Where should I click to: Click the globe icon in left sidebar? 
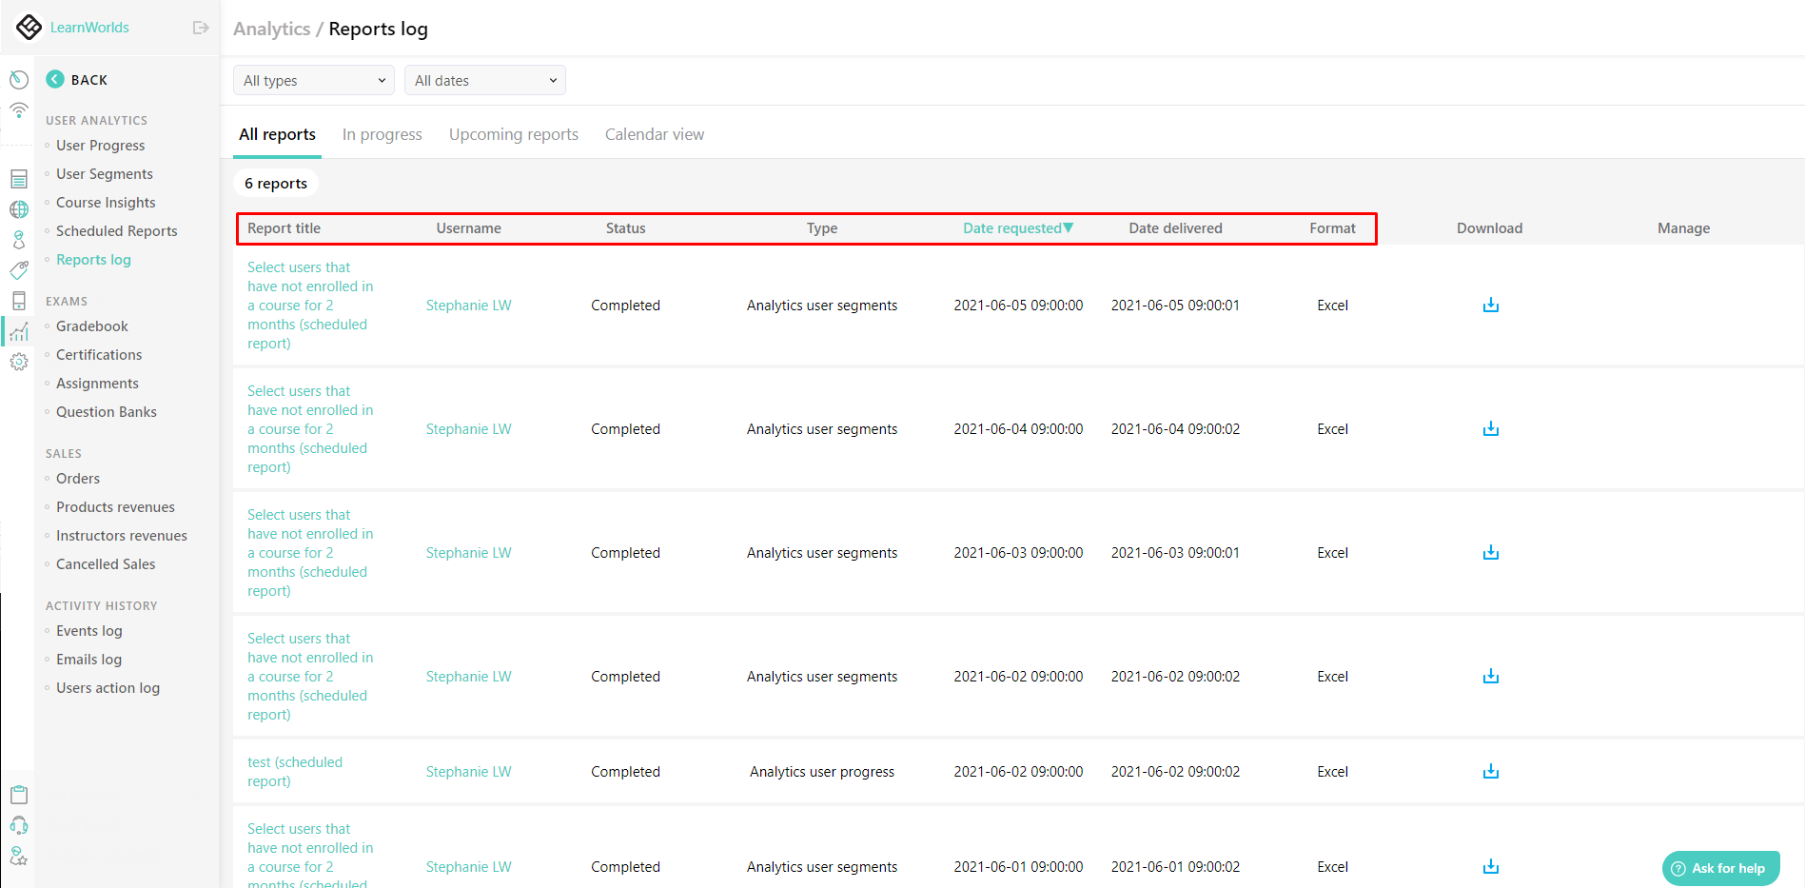tap(18, 209)
